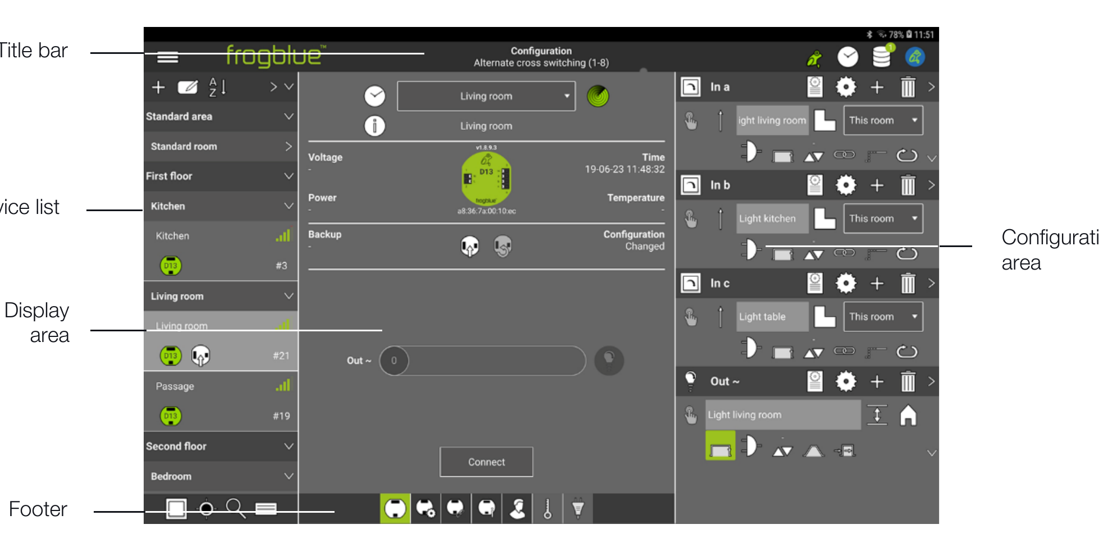Image resolution: width=1099 pixels, height=538 pixels.
Task: Click the highlighted green push-button icon under Out ~
Action: (x=720, y=446)
